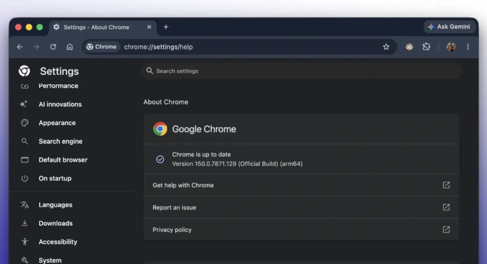
Task: Select the Settings - About Chrome tab
Action: click(102, 27)
